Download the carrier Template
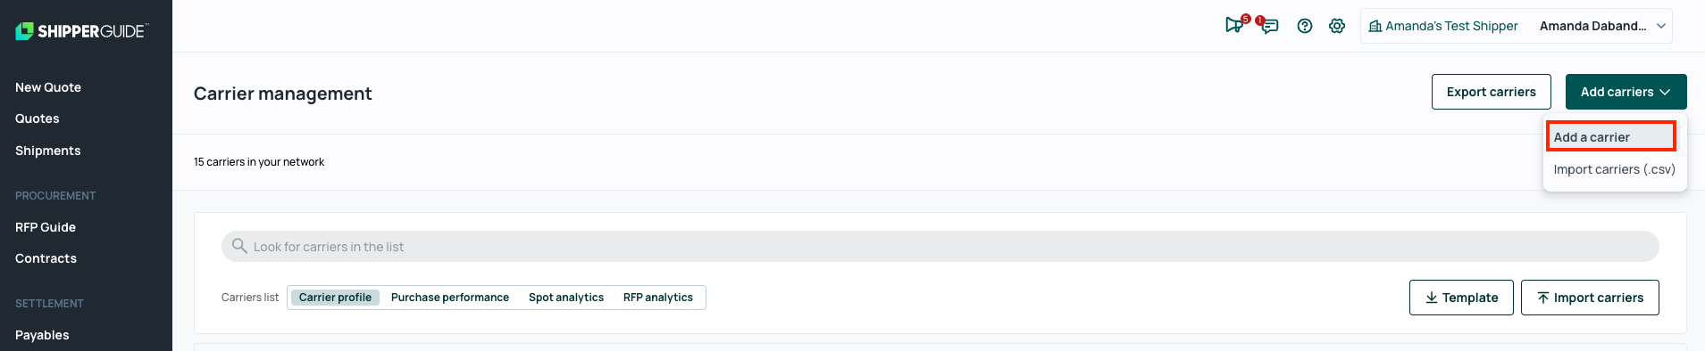The width and height of the screenshot is (1705, 351). 1461,298
